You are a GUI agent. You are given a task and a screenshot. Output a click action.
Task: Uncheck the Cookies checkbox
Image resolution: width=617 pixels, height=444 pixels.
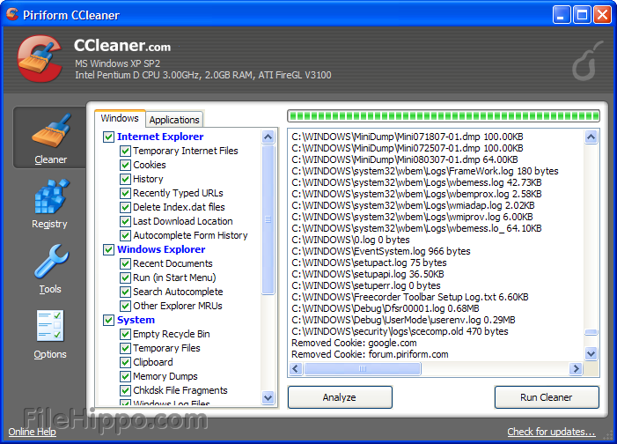pos(125,165)
